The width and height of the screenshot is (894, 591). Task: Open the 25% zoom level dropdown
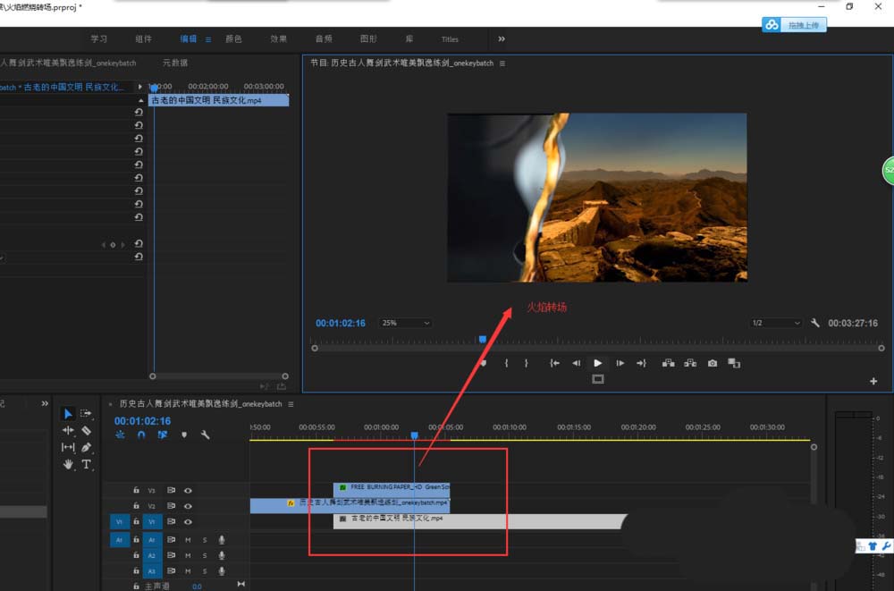[405, 323]
